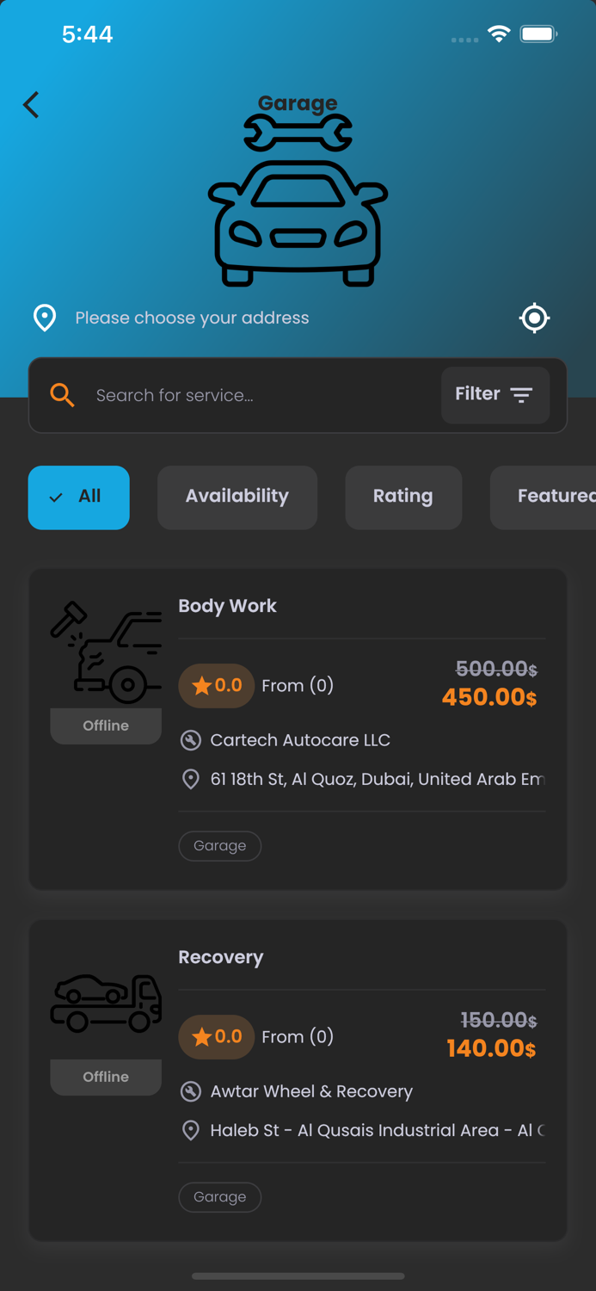Open the Filter options panel
596x1291 pixels.
(495, 394)
